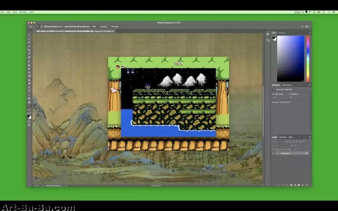The image size is (338, 211).
Task: Open Layers panel options menu
Action: click(x=310, y=137)
